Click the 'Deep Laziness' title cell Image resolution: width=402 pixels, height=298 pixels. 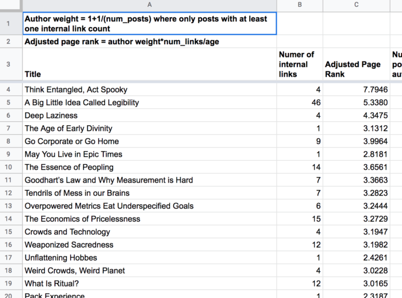coord(149,115)
